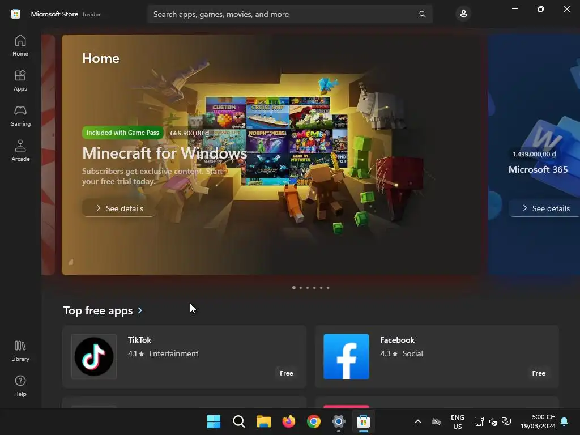The width and height of the screenshot is (580, 435).
Task: Open the Library page
Action: coord(20,351)
